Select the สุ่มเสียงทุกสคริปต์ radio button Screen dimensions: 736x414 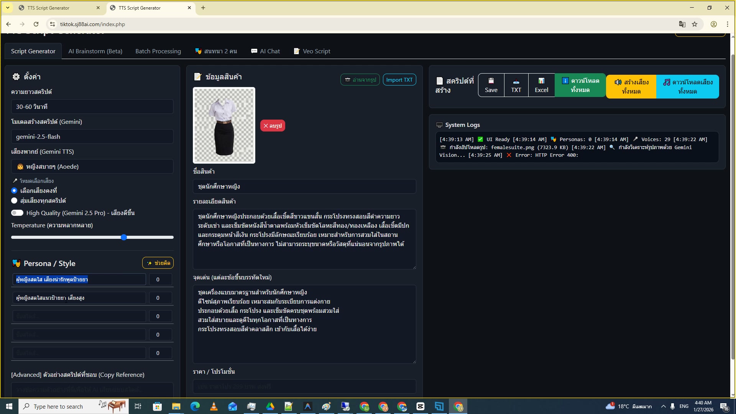14,200
